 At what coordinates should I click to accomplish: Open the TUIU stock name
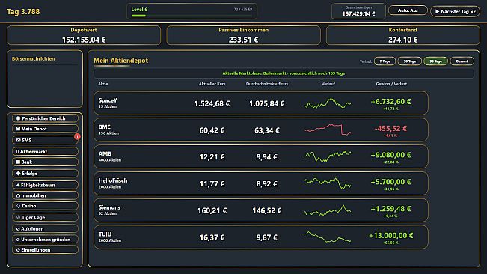[105, 234]
